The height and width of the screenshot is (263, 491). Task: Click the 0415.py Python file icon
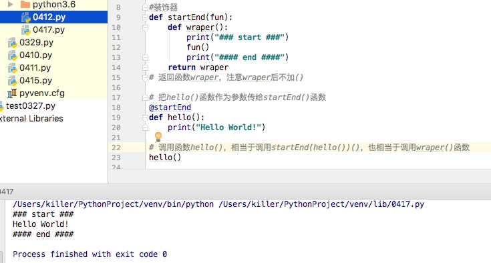click(12, 81)
